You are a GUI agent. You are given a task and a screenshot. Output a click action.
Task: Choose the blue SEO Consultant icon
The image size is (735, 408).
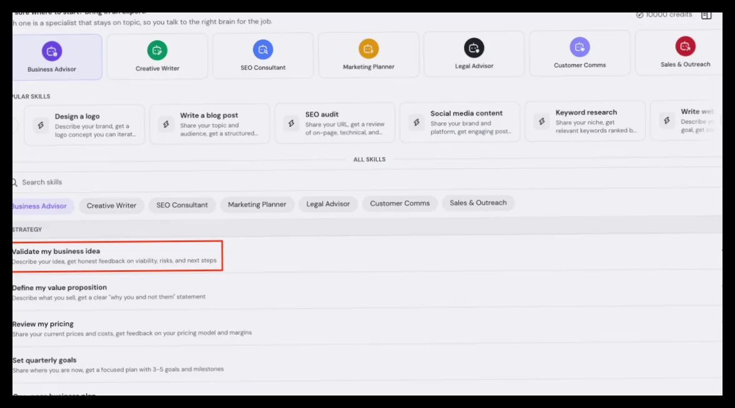[x=263, y=49]
